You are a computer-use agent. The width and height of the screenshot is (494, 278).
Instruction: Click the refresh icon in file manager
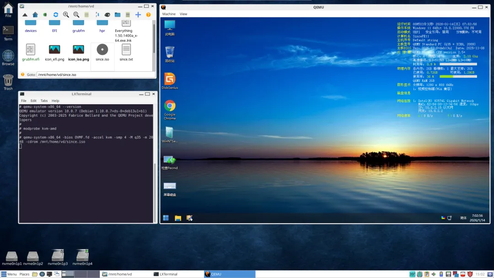click(x=56, y=15)
